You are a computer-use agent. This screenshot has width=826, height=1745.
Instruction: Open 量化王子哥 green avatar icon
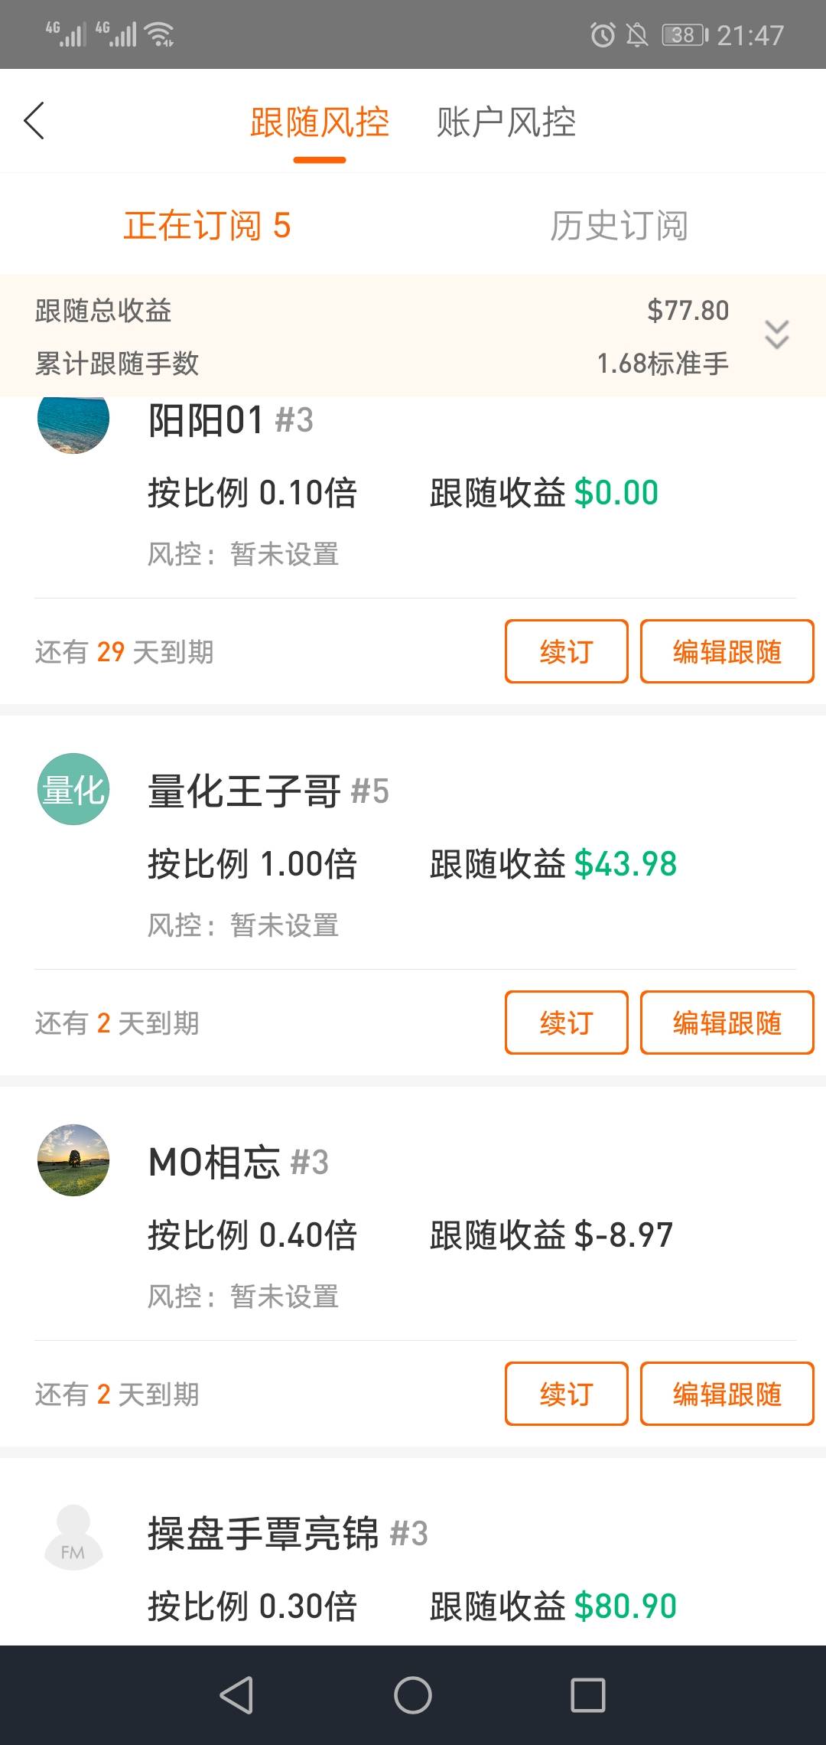click(73, 789)
